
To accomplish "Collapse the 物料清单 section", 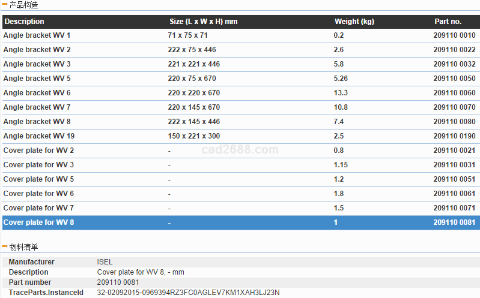I will coord(5,247).
